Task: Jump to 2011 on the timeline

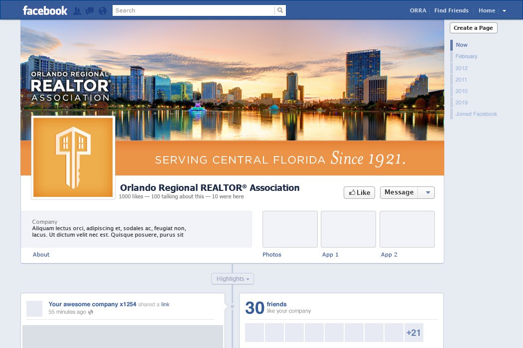Action: point(461,80)
